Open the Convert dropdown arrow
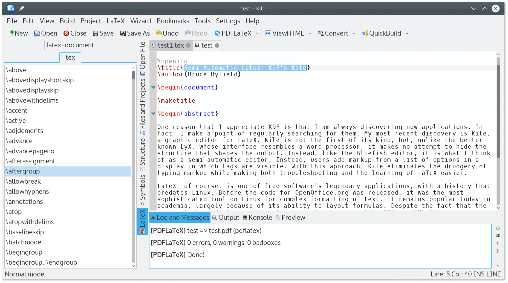508x283 pixels. tap(354, 33)
